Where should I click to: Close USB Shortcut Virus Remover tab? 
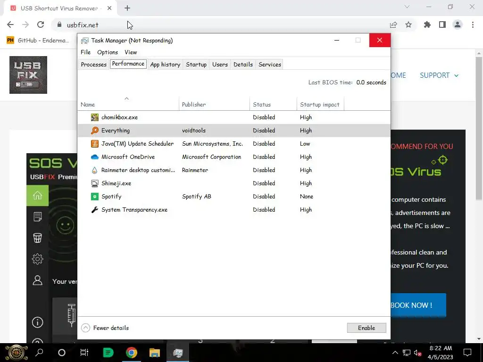point(109,8)
